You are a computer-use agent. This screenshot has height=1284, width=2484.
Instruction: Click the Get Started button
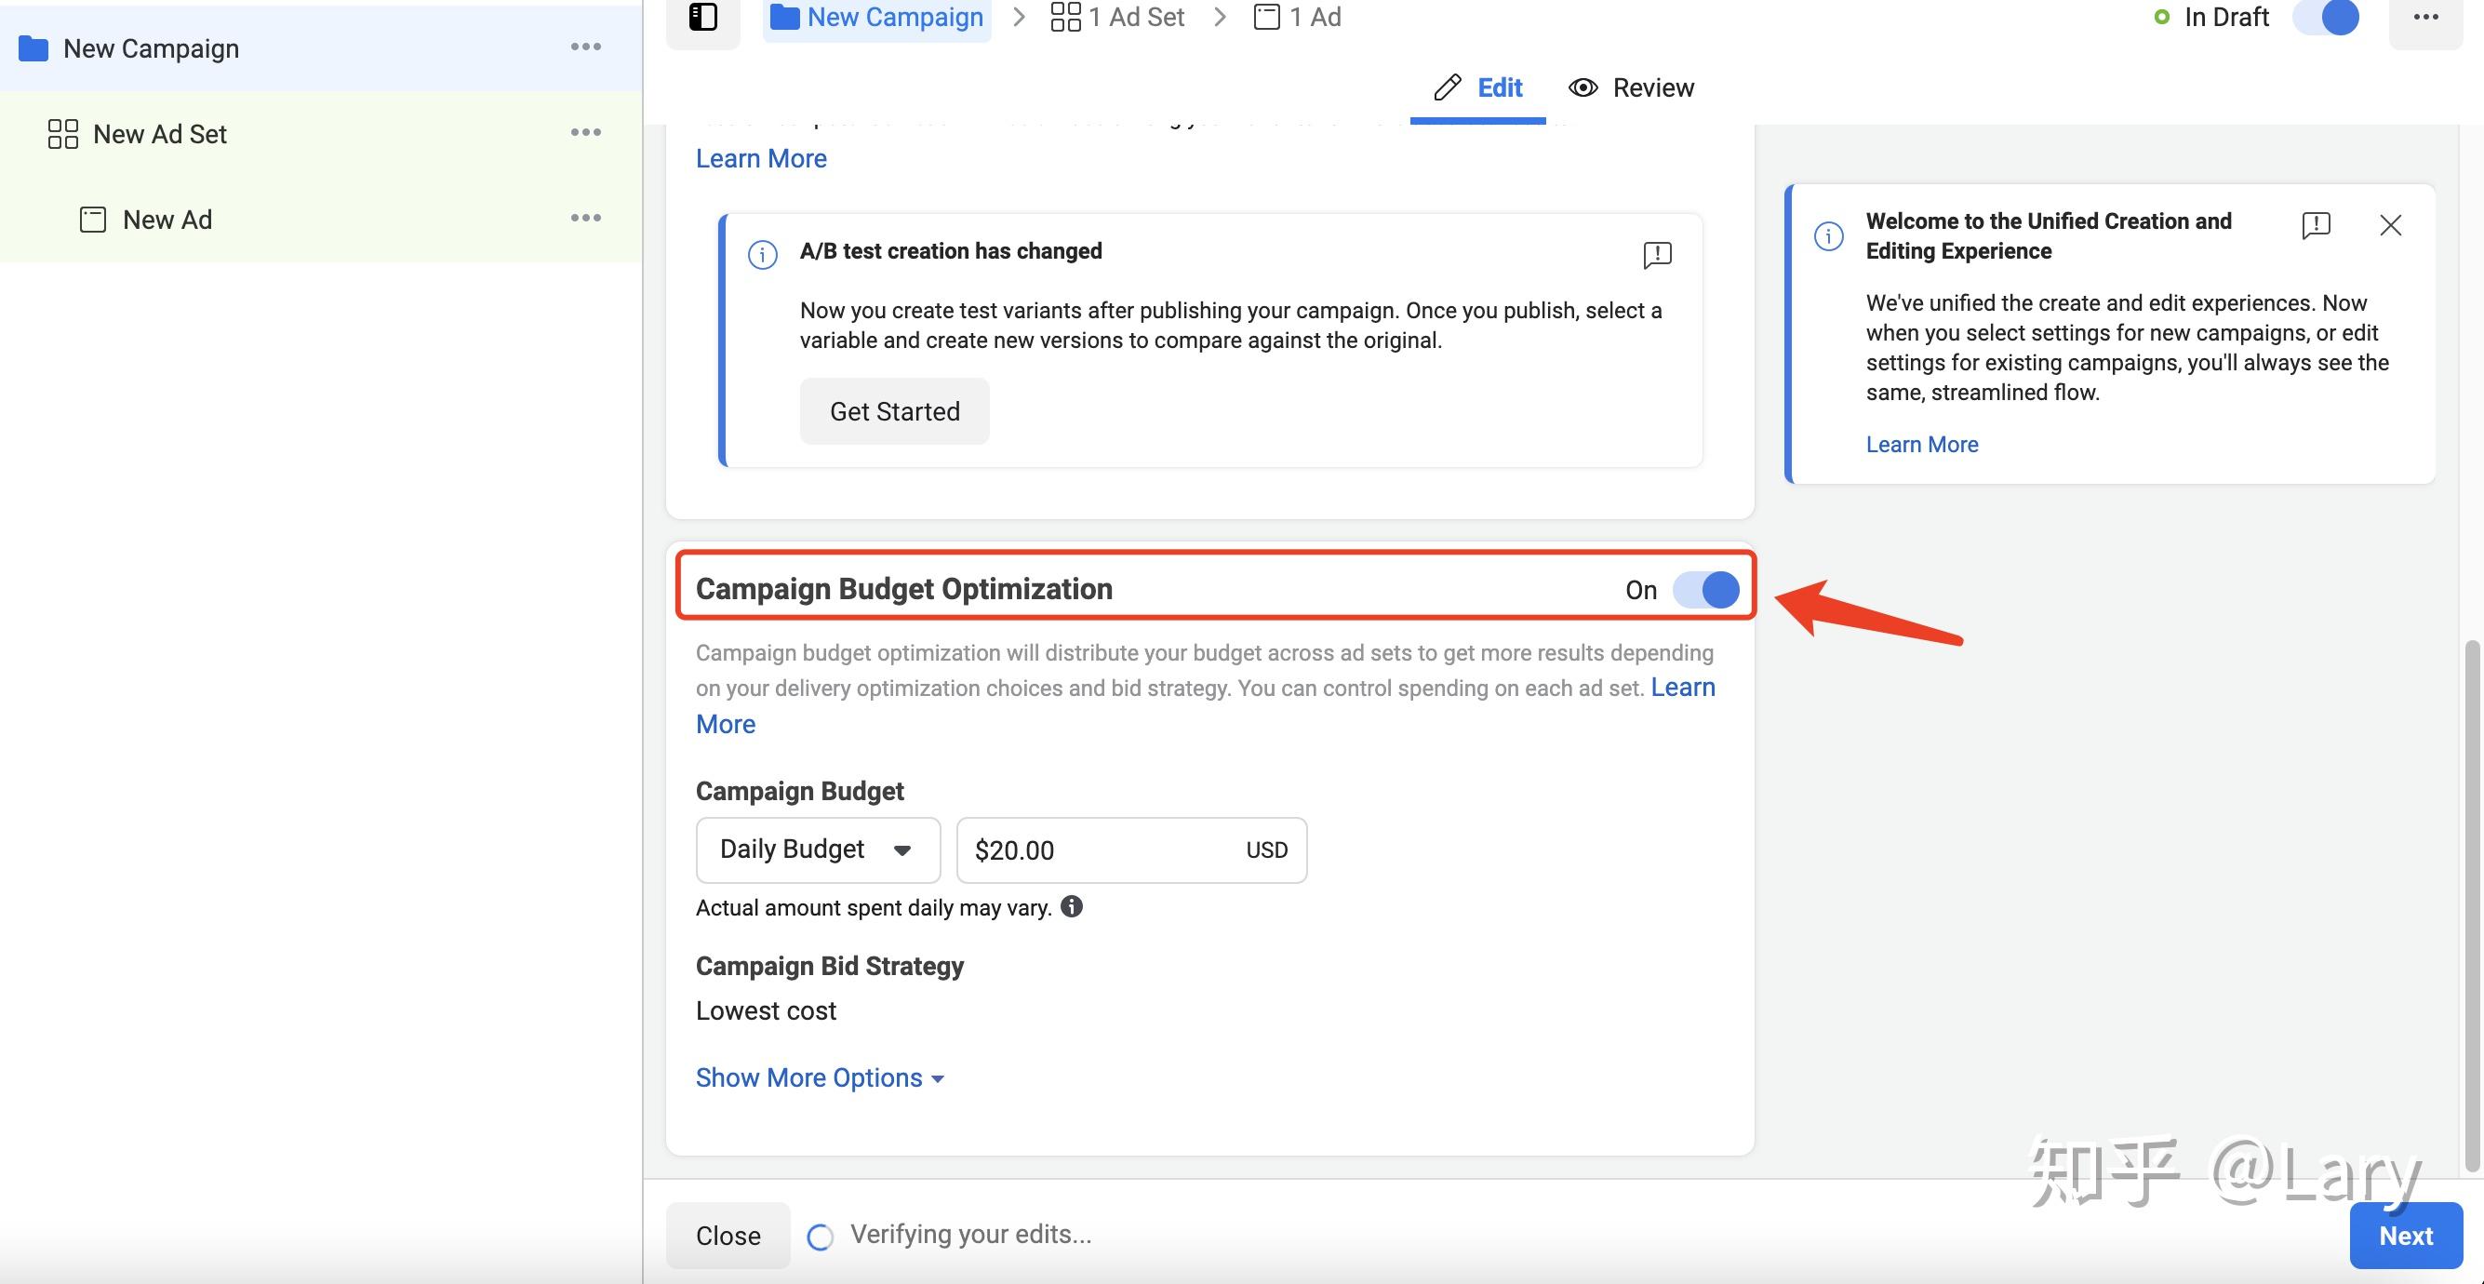[x=894, y=412]
